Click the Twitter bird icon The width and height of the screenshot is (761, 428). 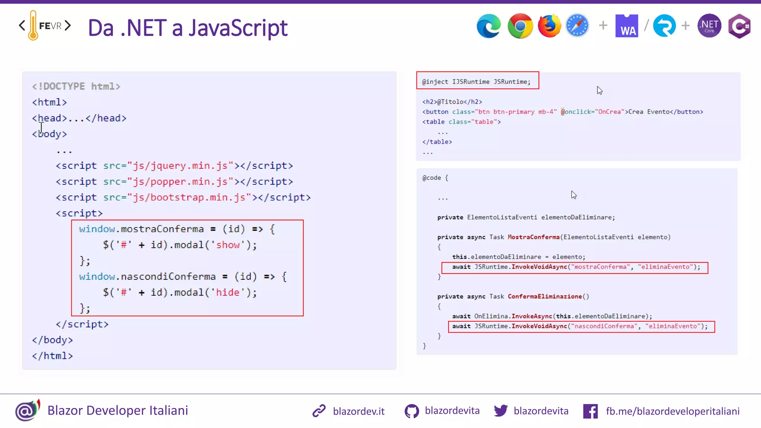pos(501,411)
